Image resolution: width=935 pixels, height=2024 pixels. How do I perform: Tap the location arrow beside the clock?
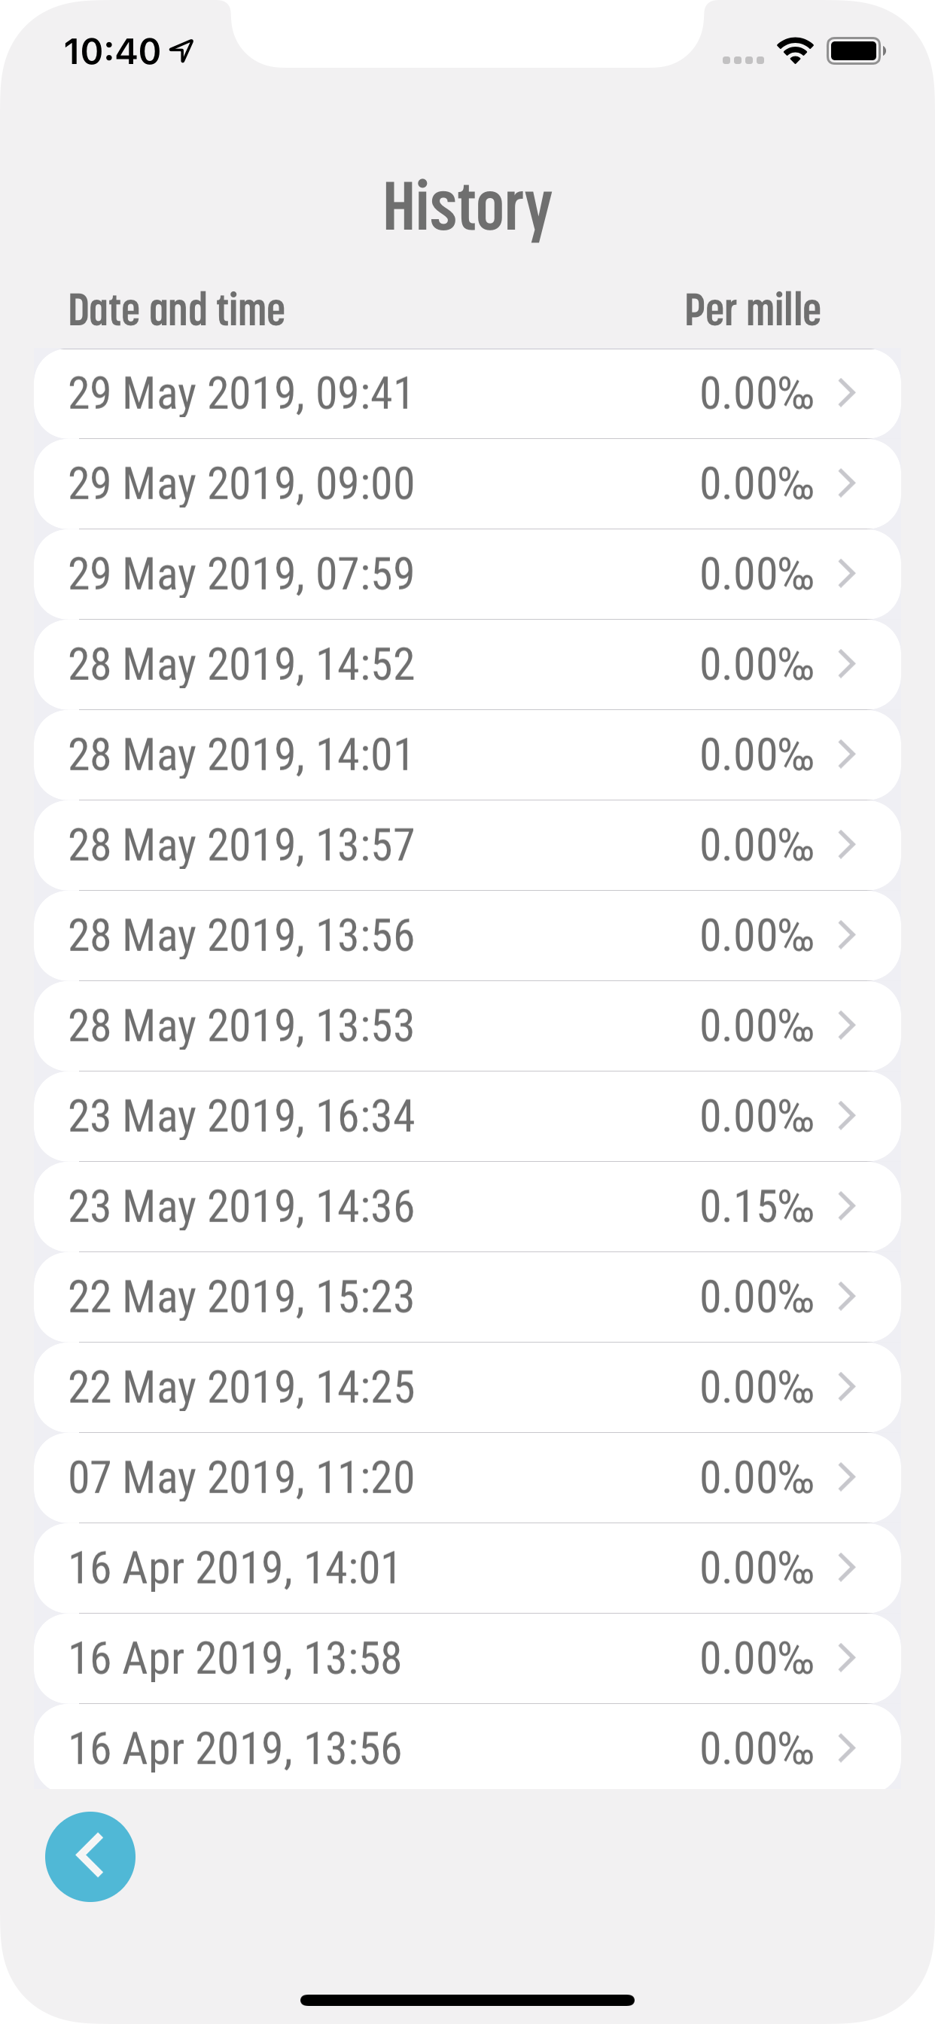pyautogui.click(x=181, y=51)
